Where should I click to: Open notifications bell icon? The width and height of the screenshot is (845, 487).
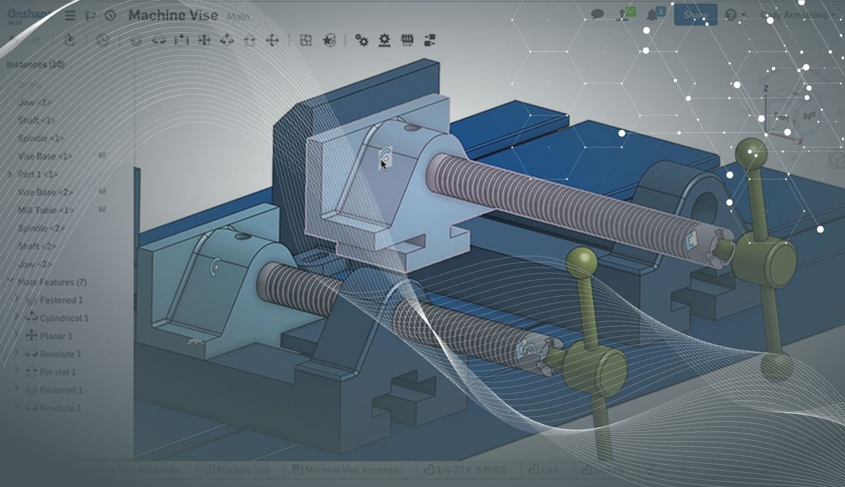[x=653, y=15]
